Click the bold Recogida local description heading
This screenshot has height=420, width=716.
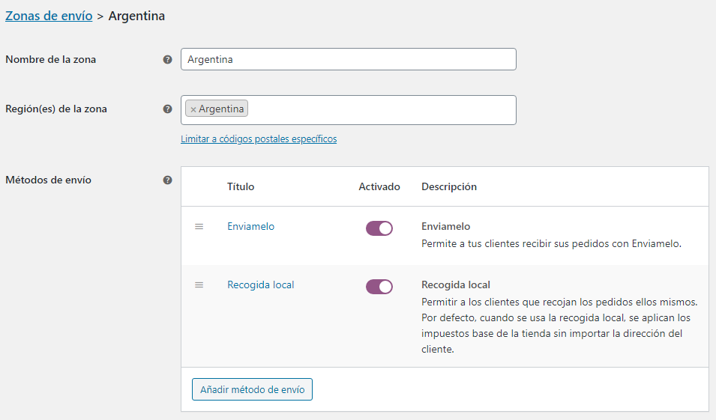[456, 285]
